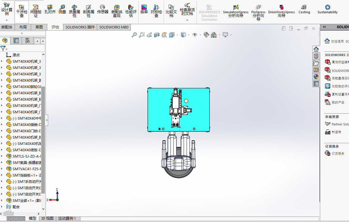
Task: Open the 订阅服务 link
Action: [x=335, y=154]
